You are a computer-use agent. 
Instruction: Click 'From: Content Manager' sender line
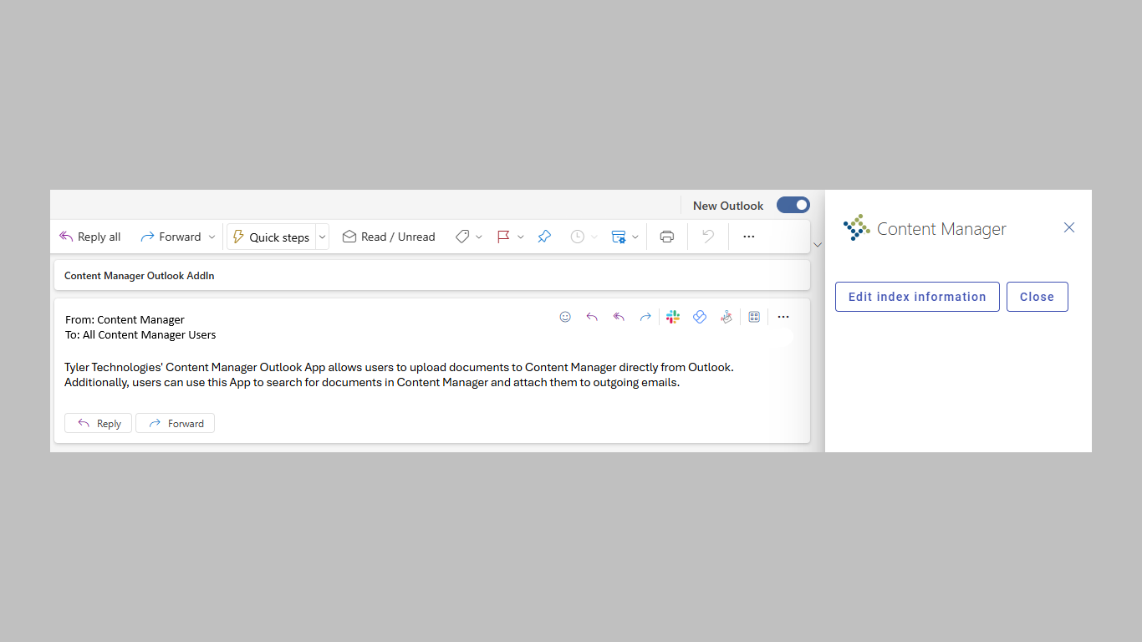[x=125, y=319]
